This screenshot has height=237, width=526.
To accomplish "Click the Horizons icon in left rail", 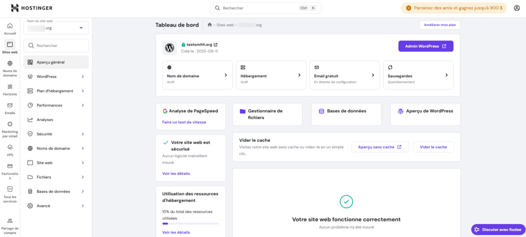I will (10, 87).
